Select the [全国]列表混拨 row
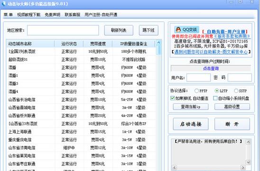 81,52
